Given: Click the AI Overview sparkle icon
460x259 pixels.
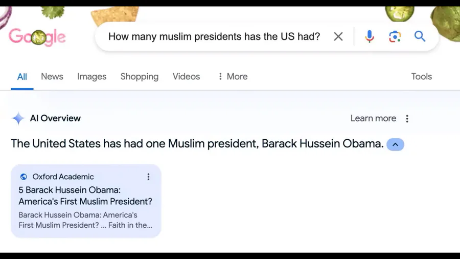Looking at the screenshot, I should coord(18,118).
